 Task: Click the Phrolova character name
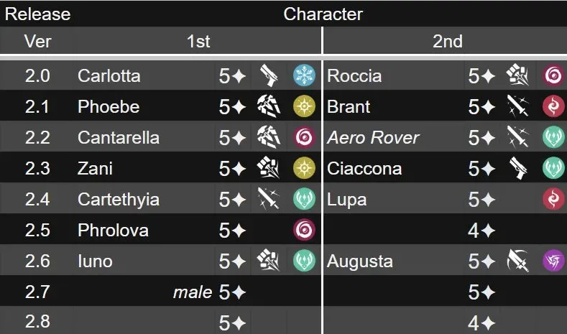(113, 231)
